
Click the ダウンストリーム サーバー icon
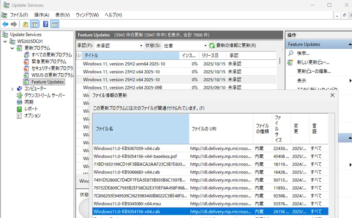(19, 95)
